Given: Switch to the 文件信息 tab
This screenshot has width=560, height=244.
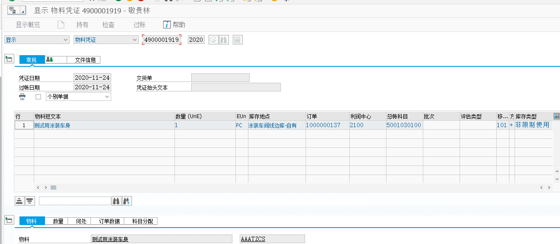Looking at the screenshot, I should tap(84, 60).
